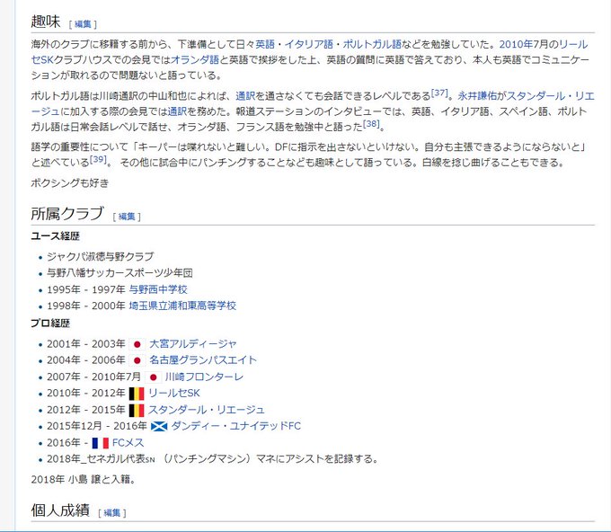This screenshot has height=532, width=611.
Task: Click the 個人成績 section heading
Action: click(60, 510)
